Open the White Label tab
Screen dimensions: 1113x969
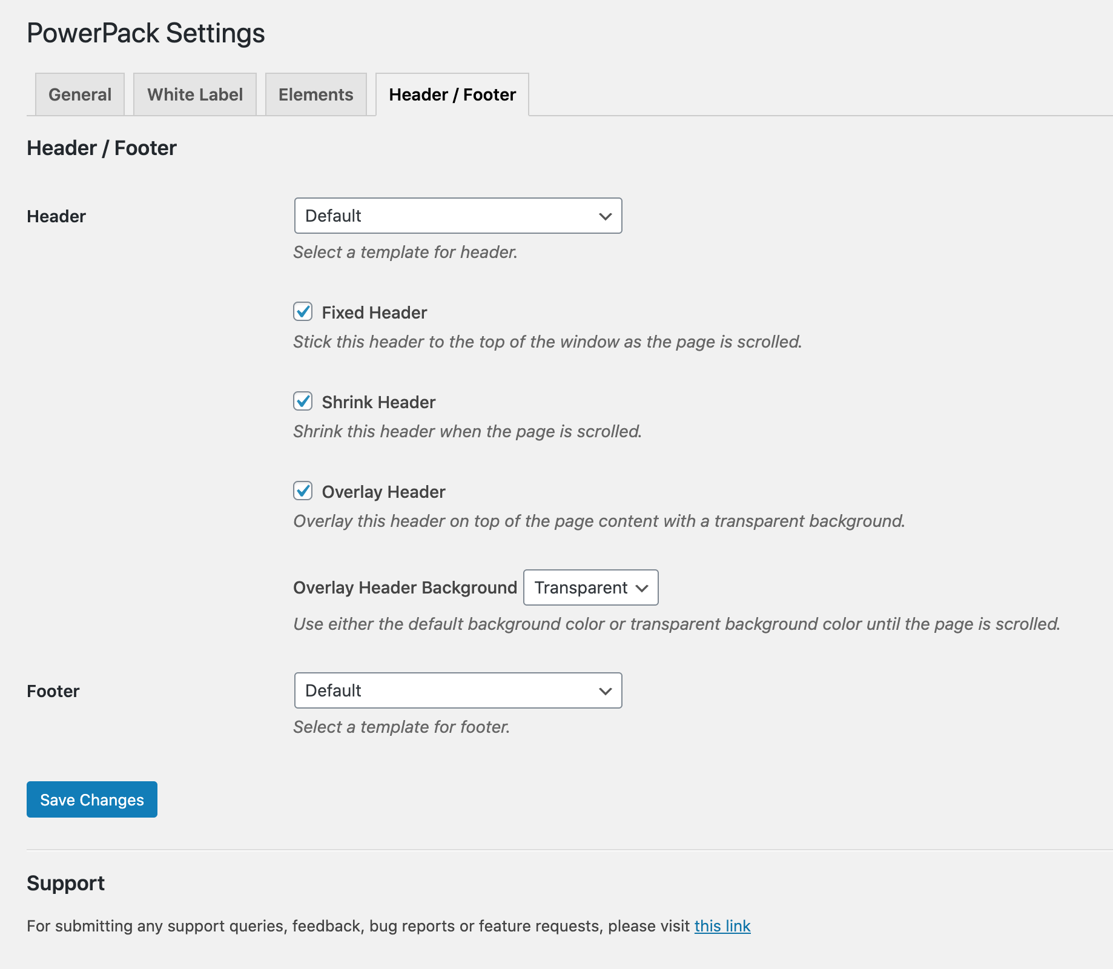194,94
